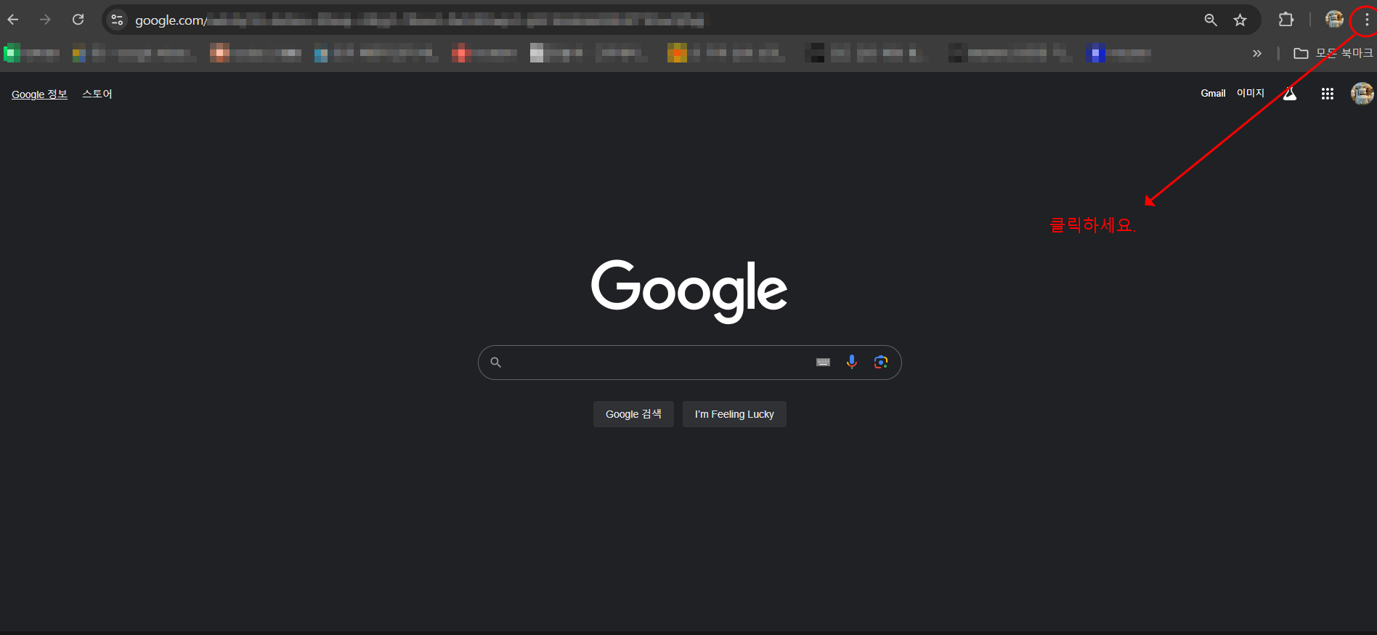This screenshot has width=1377, height=635.
Task: Go to Gmail
Action: point(1213,94)
